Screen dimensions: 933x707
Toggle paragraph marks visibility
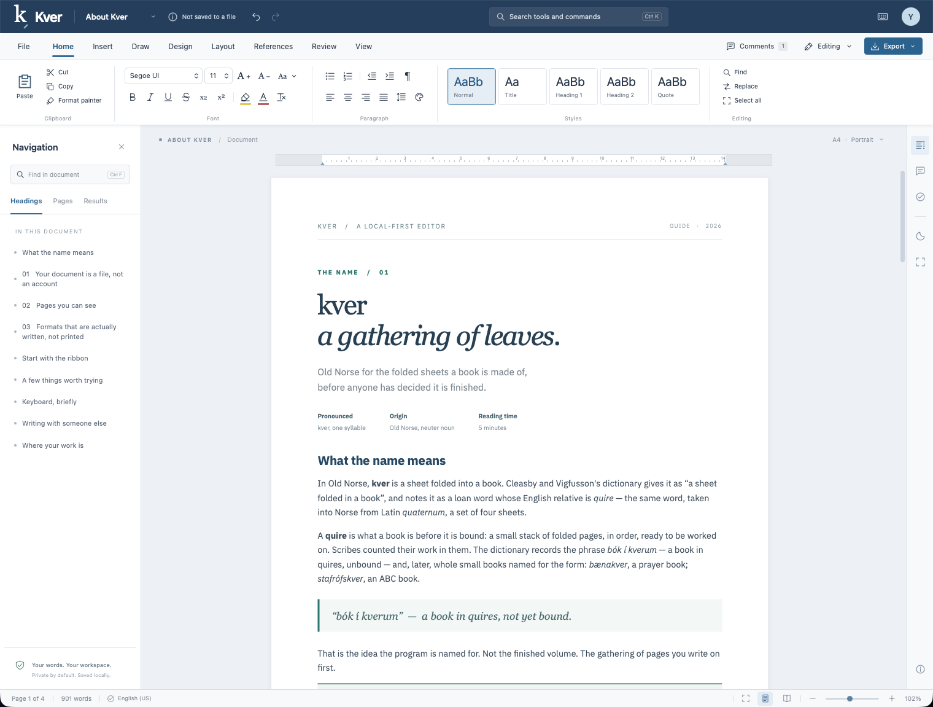coord(407,76)
